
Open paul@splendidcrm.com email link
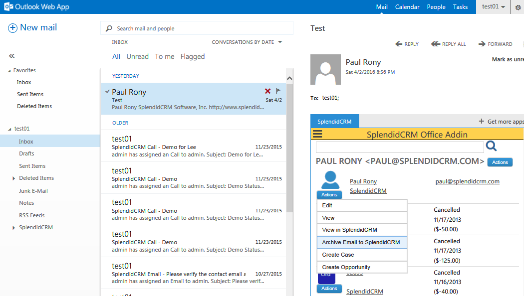point(467,181)
